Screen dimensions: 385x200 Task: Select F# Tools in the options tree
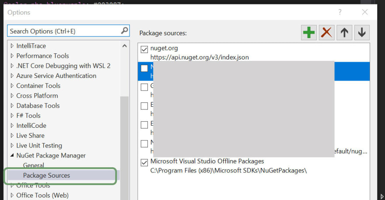(28, 116)
